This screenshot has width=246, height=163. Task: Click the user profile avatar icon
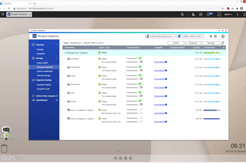pos(219,15)
